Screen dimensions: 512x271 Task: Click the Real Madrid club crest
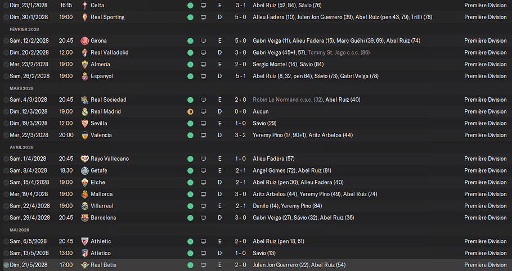[x=84, y=111]
